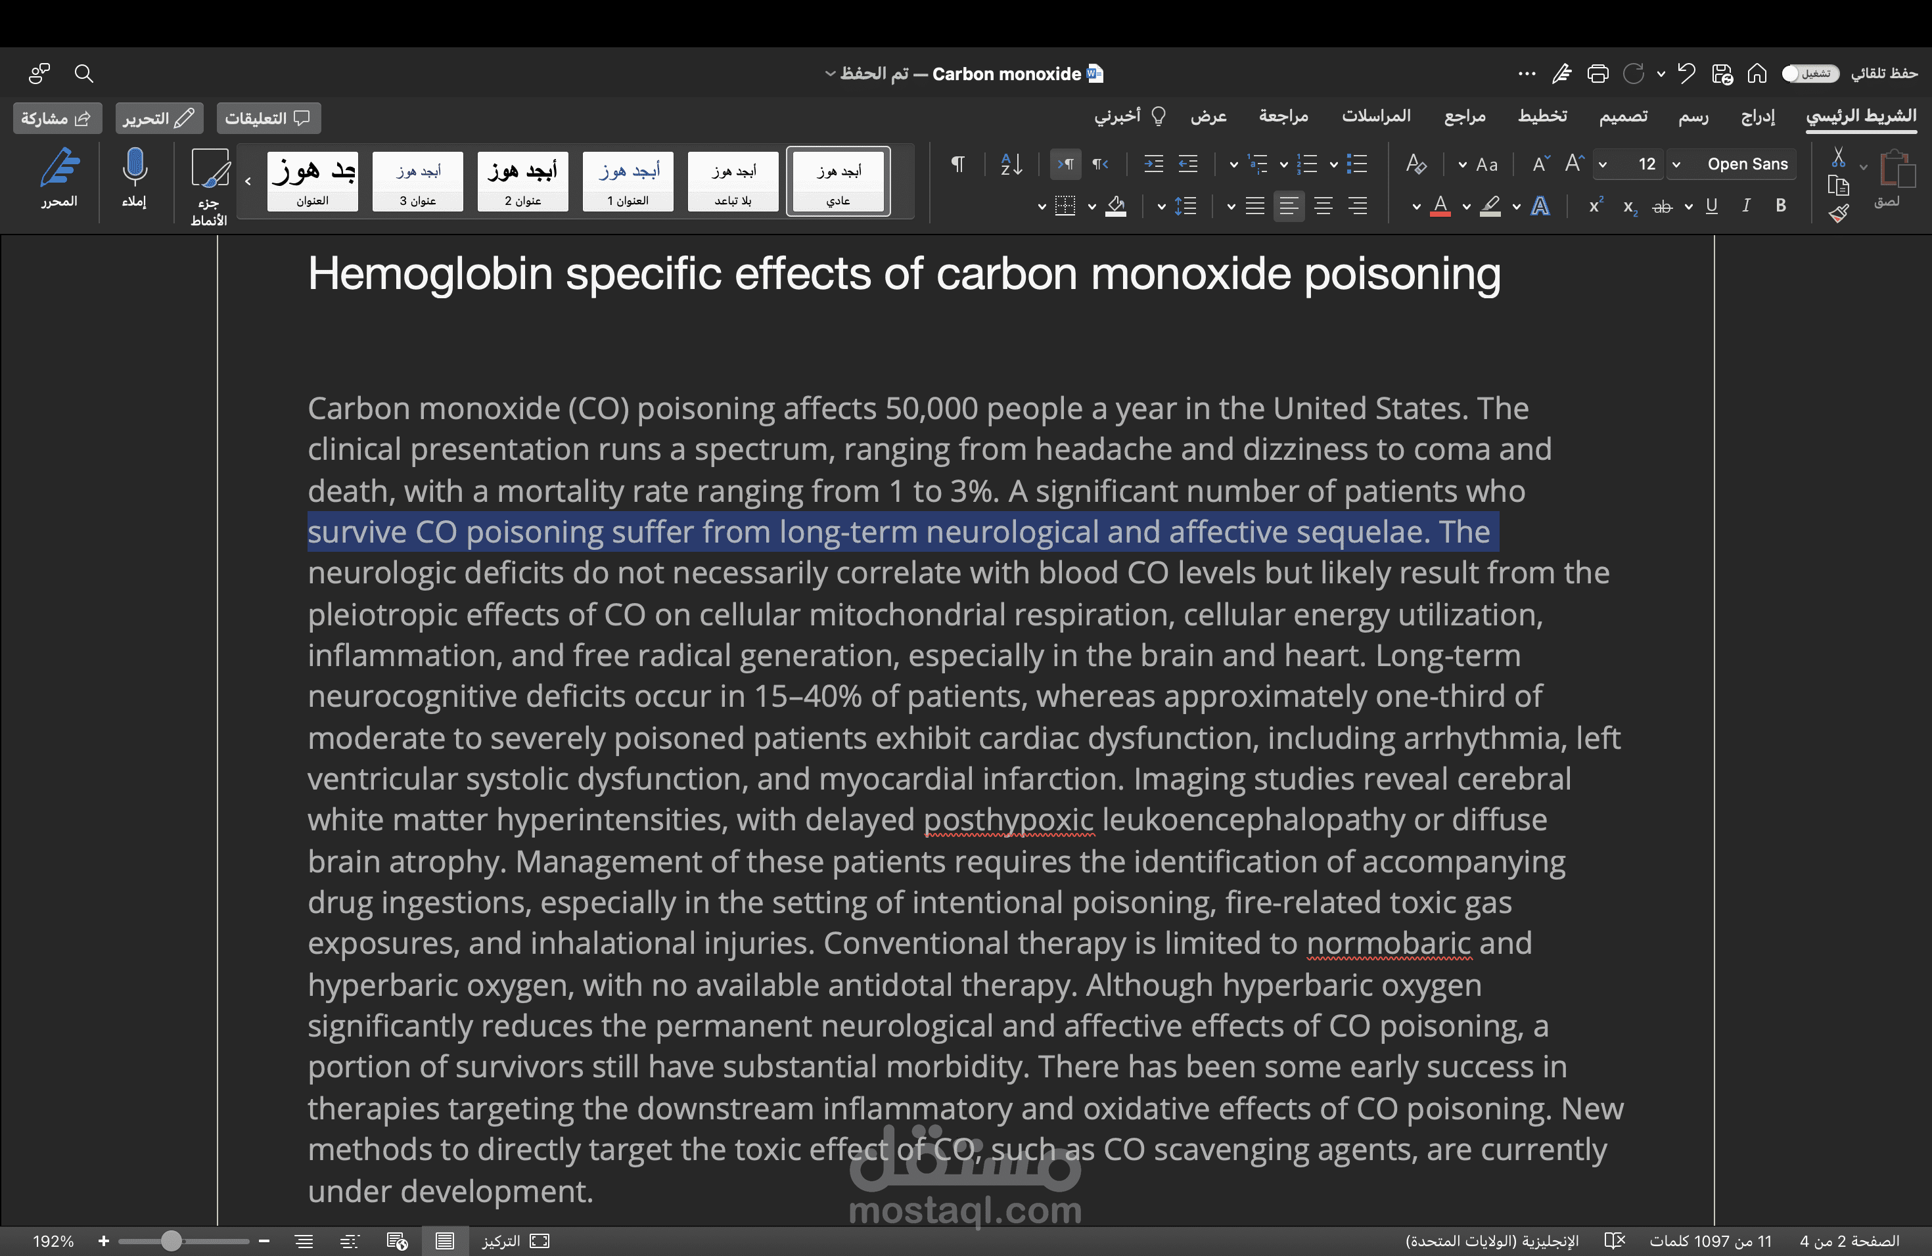1932x1256 pixels.
Task: Toggle Underline formatting
Action: click(1711, 206)
